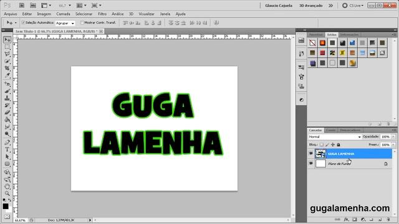
Task: Launch Bridge from the top bar
Action: (22, 6)
